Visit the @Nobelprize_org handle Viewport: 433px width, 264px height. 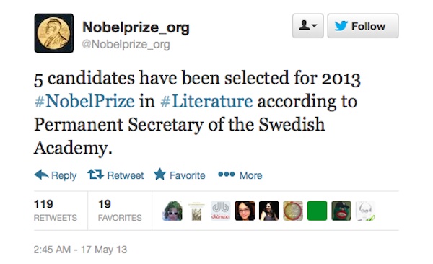pos(126,45)
